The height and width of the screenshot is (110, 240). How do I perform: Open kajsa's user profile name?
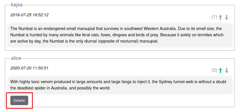point(17,5)
